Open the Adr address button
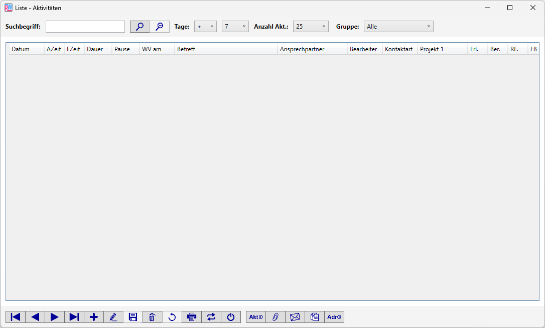The width and height of the screenshot is (545, 328). point(334,317)
